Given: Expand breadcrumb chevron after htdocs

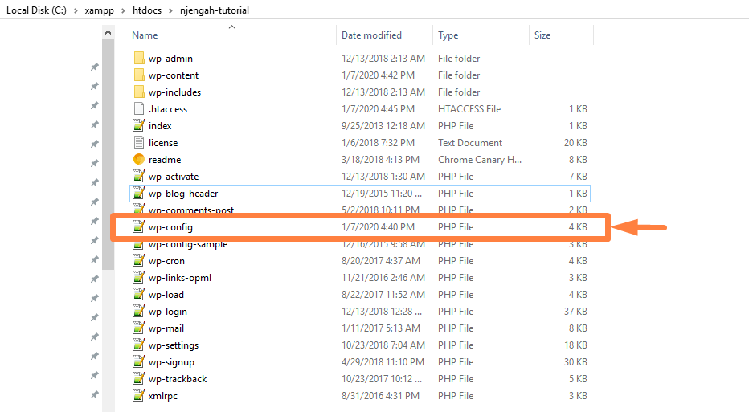Looking at the screenshot, I should [x=170, y=10].
